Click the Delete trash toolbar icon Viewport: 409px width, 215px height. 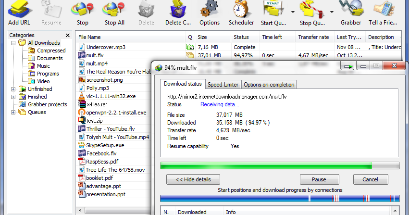(x=146, y=10)
